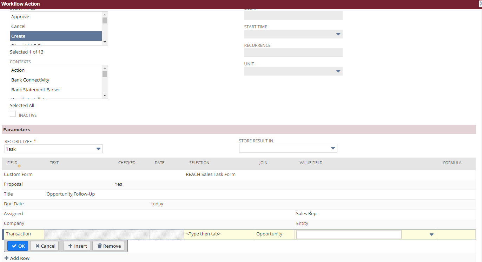This screenshot has width=482, height=262.
Task: Select Approve in the Event Types list
Action: 20,16
